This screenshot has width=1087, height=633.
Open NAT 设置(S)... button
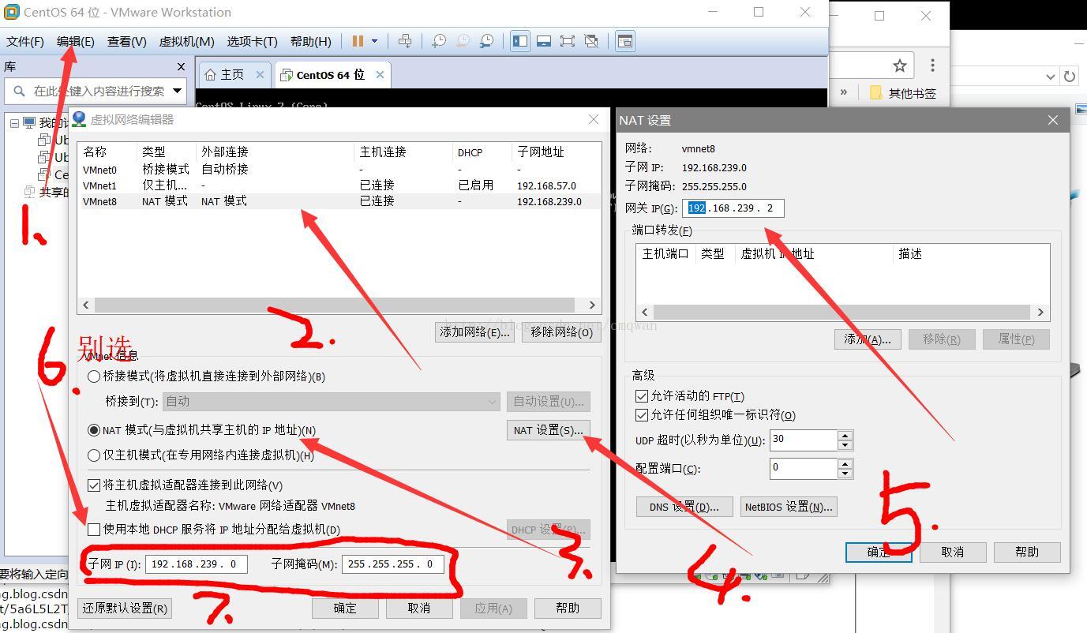coord(548,430)
